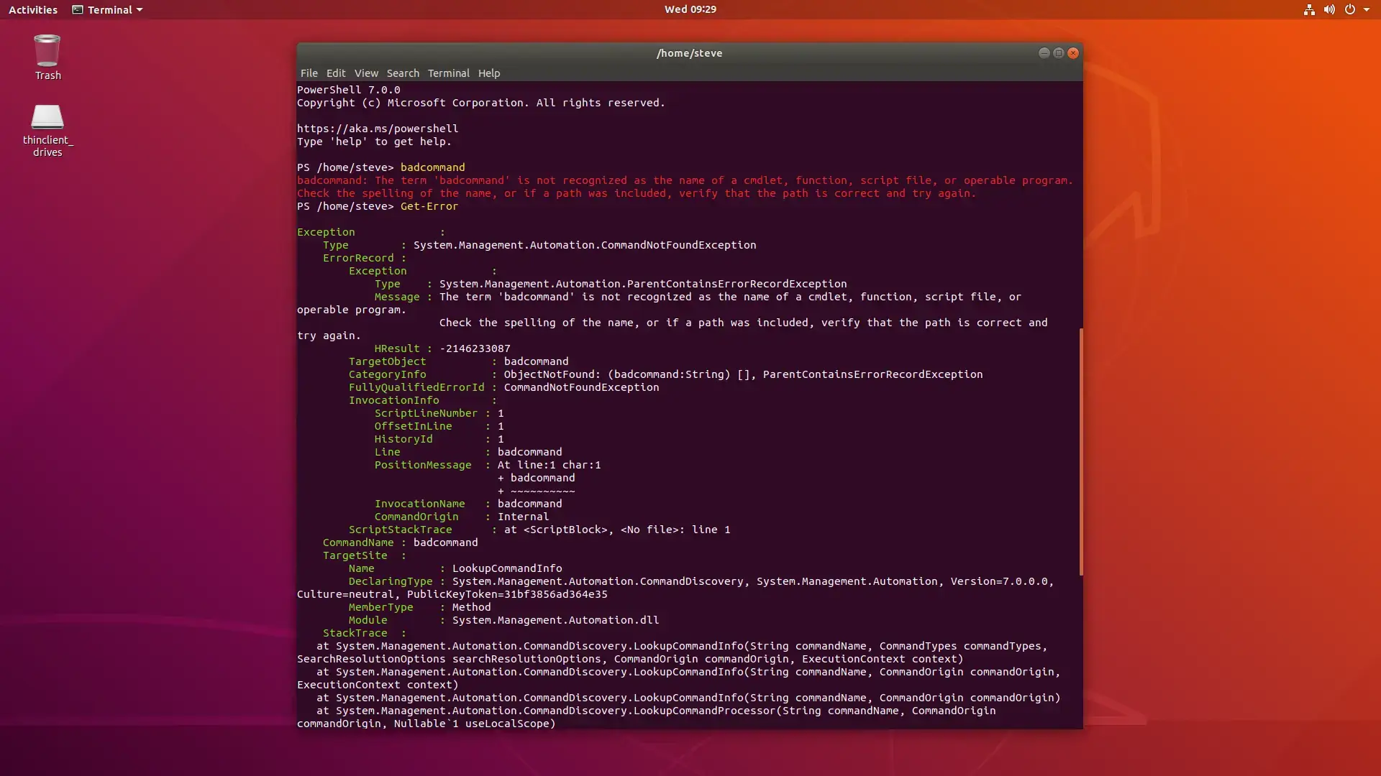
Task: Click the 'StackTrace' property label
Action: click(x=355, y=633)
